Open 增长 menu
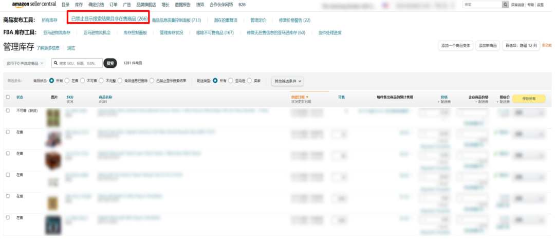555x243 pixels. click(x=165, y=5)
